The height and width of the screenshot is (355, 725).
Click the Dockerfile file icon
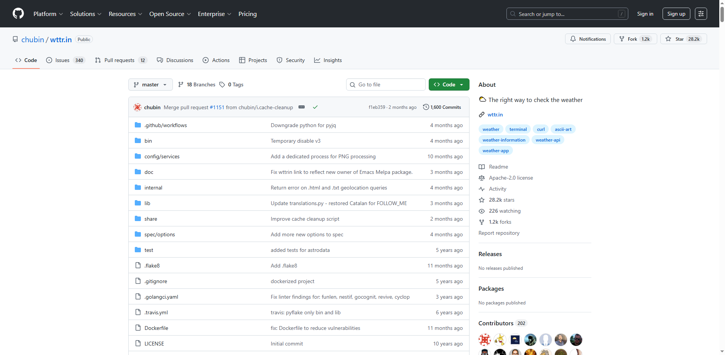coord(138,328)
